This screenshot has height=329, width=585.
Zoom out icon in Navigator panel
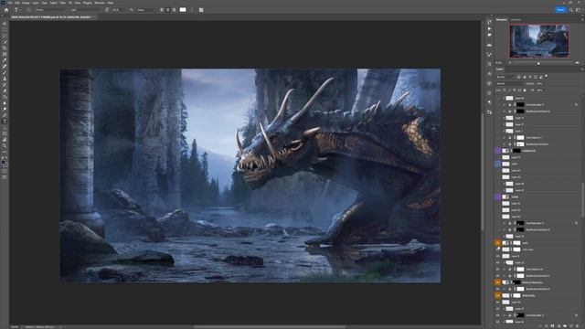(x=510, y=63)
